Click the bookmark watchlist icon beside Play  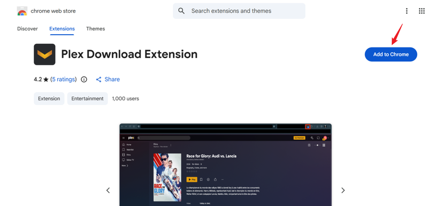point(201,180)
